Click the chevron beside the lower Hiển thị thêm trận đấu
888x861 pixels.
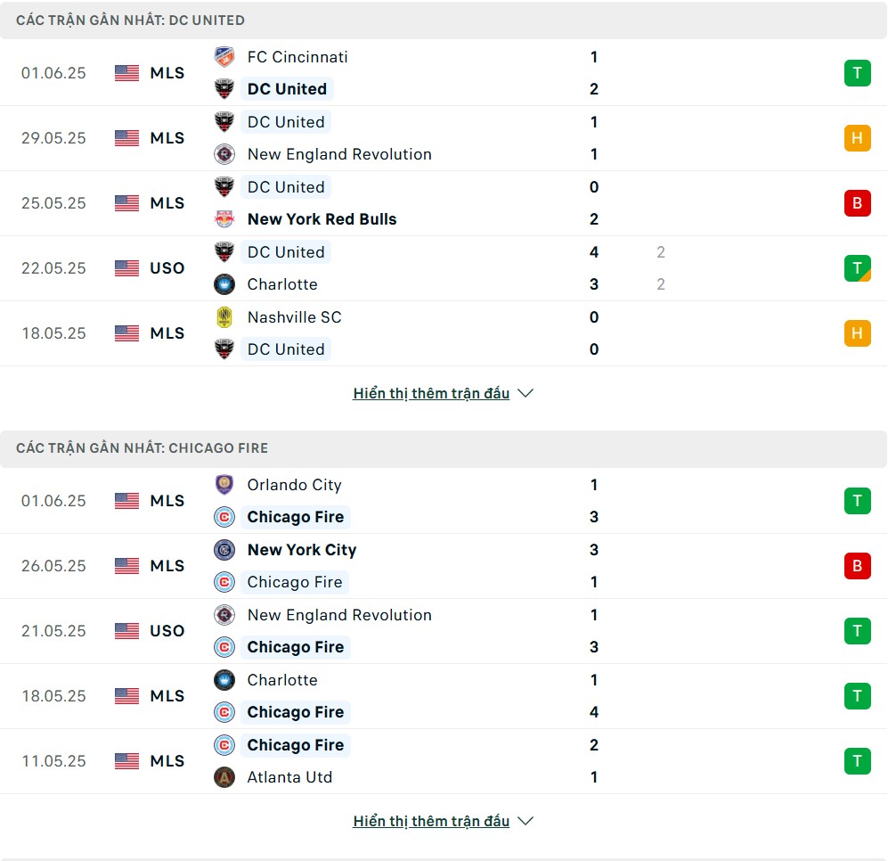[525, 821]
